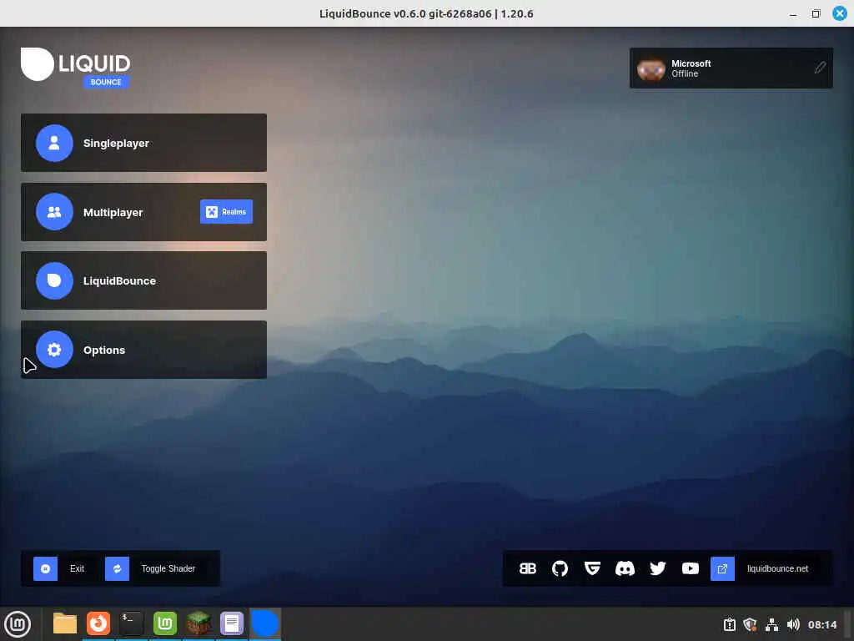Open the volume control in tray
The width and height of the screenshot is (854, 641).
pyautogui.click(x=793, y=624)
